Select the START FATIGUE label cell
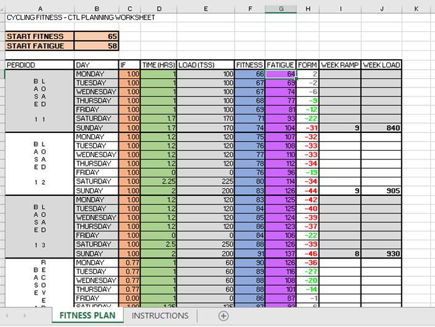This screenshot has height=327, width=435. pyautogui.click(x=39, y=46)
